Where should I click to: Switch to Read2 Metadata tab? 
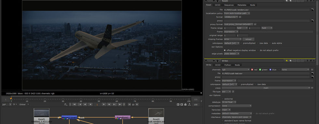(x=242, y=5)
